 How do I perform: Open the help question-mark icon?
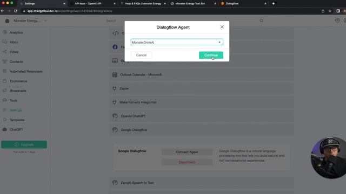(337, 20)
